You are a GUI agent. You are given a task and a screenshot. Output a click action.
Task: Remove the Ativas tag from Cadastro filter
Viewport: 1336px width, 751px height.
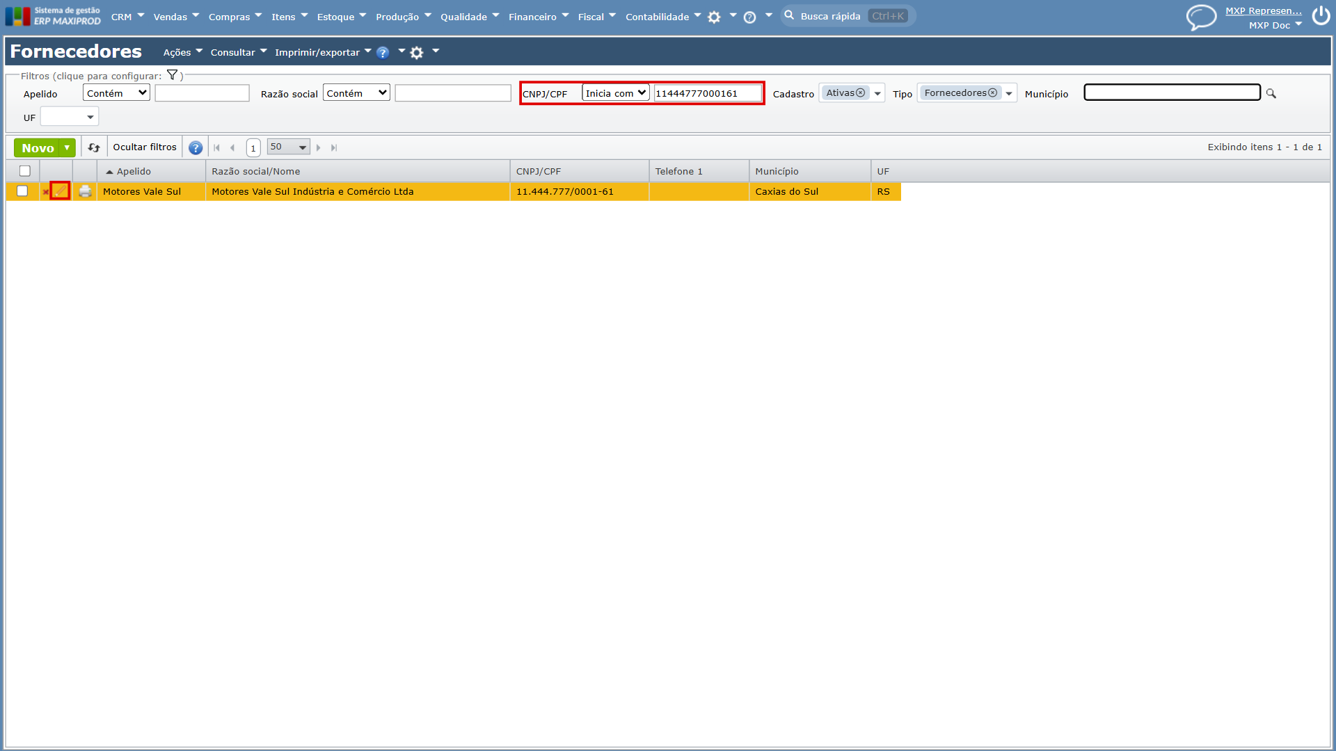click(x=861, y=92)
